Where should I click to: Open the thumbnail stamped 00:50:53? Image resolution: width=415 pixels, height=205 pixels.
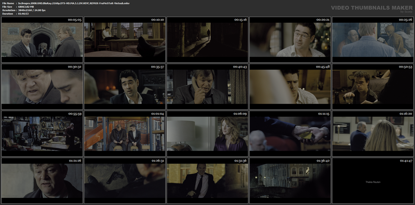(373, 87)
